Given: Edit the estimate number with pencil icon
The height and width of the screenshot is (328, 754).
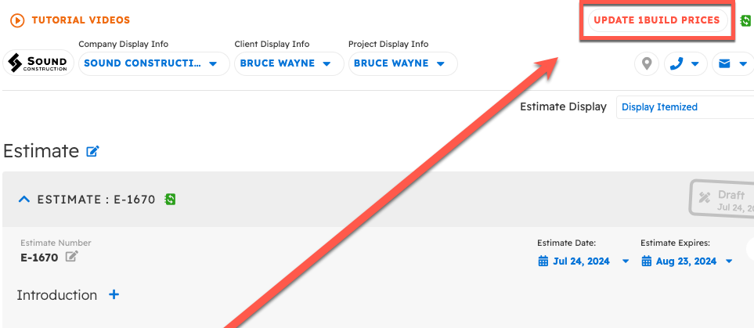Looking at the screenshot, I should tap(71, 257).
